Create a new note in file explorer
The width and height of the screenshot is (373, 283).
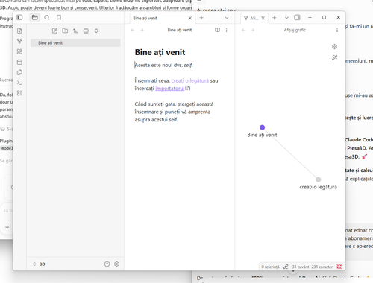pyautogui.click(x=54, y=31)
